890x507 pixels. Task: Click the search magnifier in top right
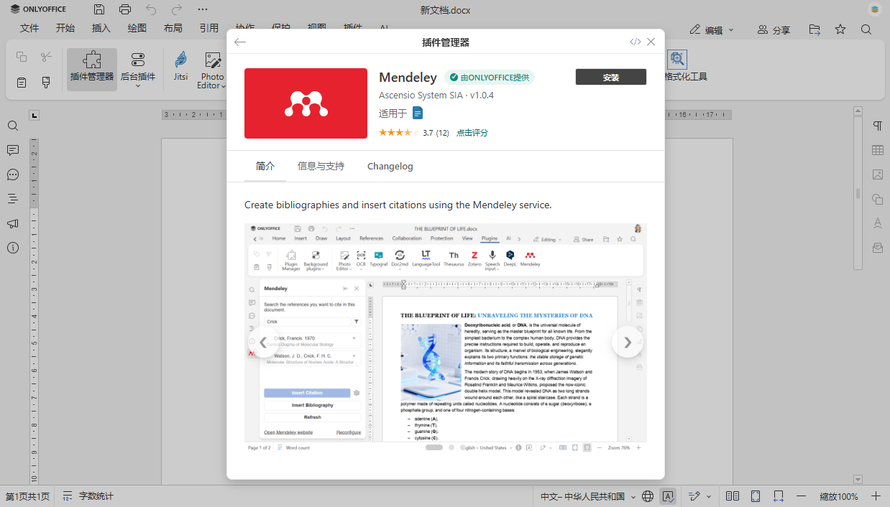(x=866, y=29)
